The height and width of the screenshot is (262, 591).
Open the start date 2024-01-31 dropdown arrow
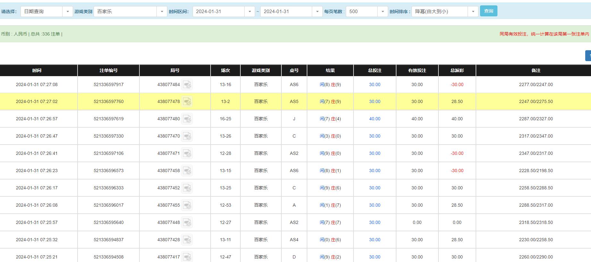(250, 12)
